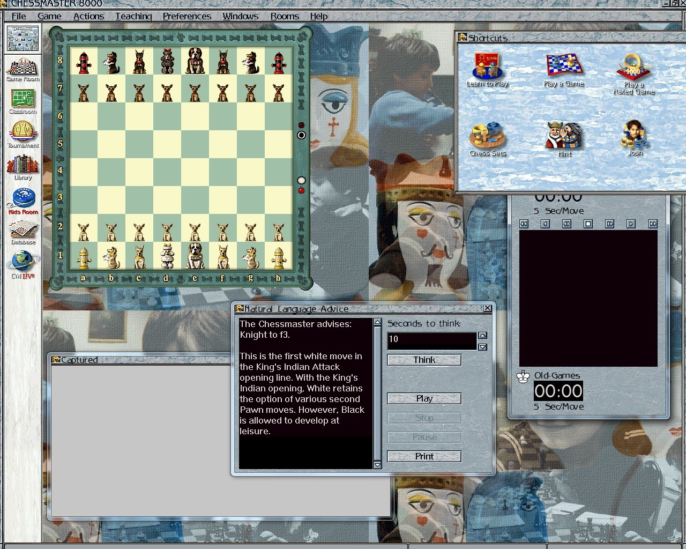Click the Chessmaster logo thumbnail above Game Room
This screenshot has height=549, width=686.
[23, 38]
